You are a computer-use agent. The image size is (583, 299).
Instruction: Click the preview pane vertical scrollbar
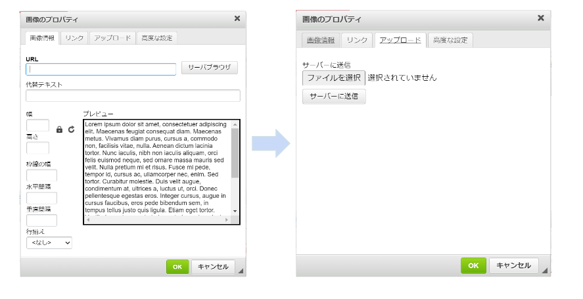[x=235, y=152]
